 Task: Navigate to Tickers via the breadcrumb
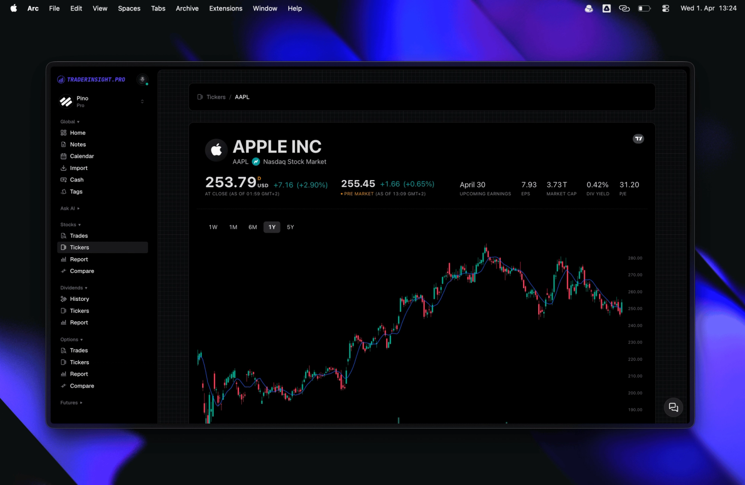coord(216,96)
